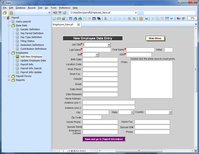Click the blue form icon after first separator

70,18
